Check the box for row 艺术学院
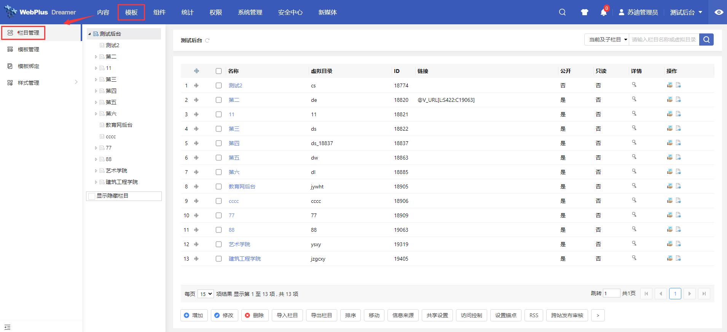The width and height of the screenshot is (727, 332). 218,244
